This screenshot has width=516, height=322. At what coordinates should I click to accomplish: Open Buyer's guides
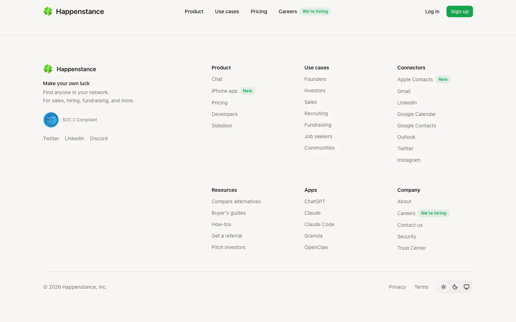[229, 213]
